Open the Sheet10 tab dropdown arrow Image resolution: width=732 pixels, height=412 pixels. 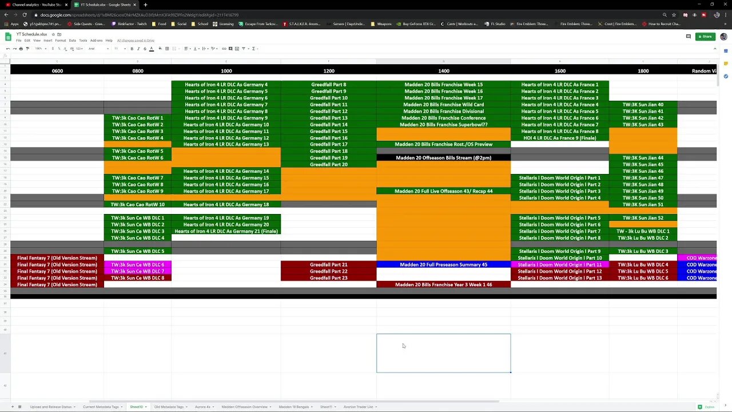click(146, 407)
